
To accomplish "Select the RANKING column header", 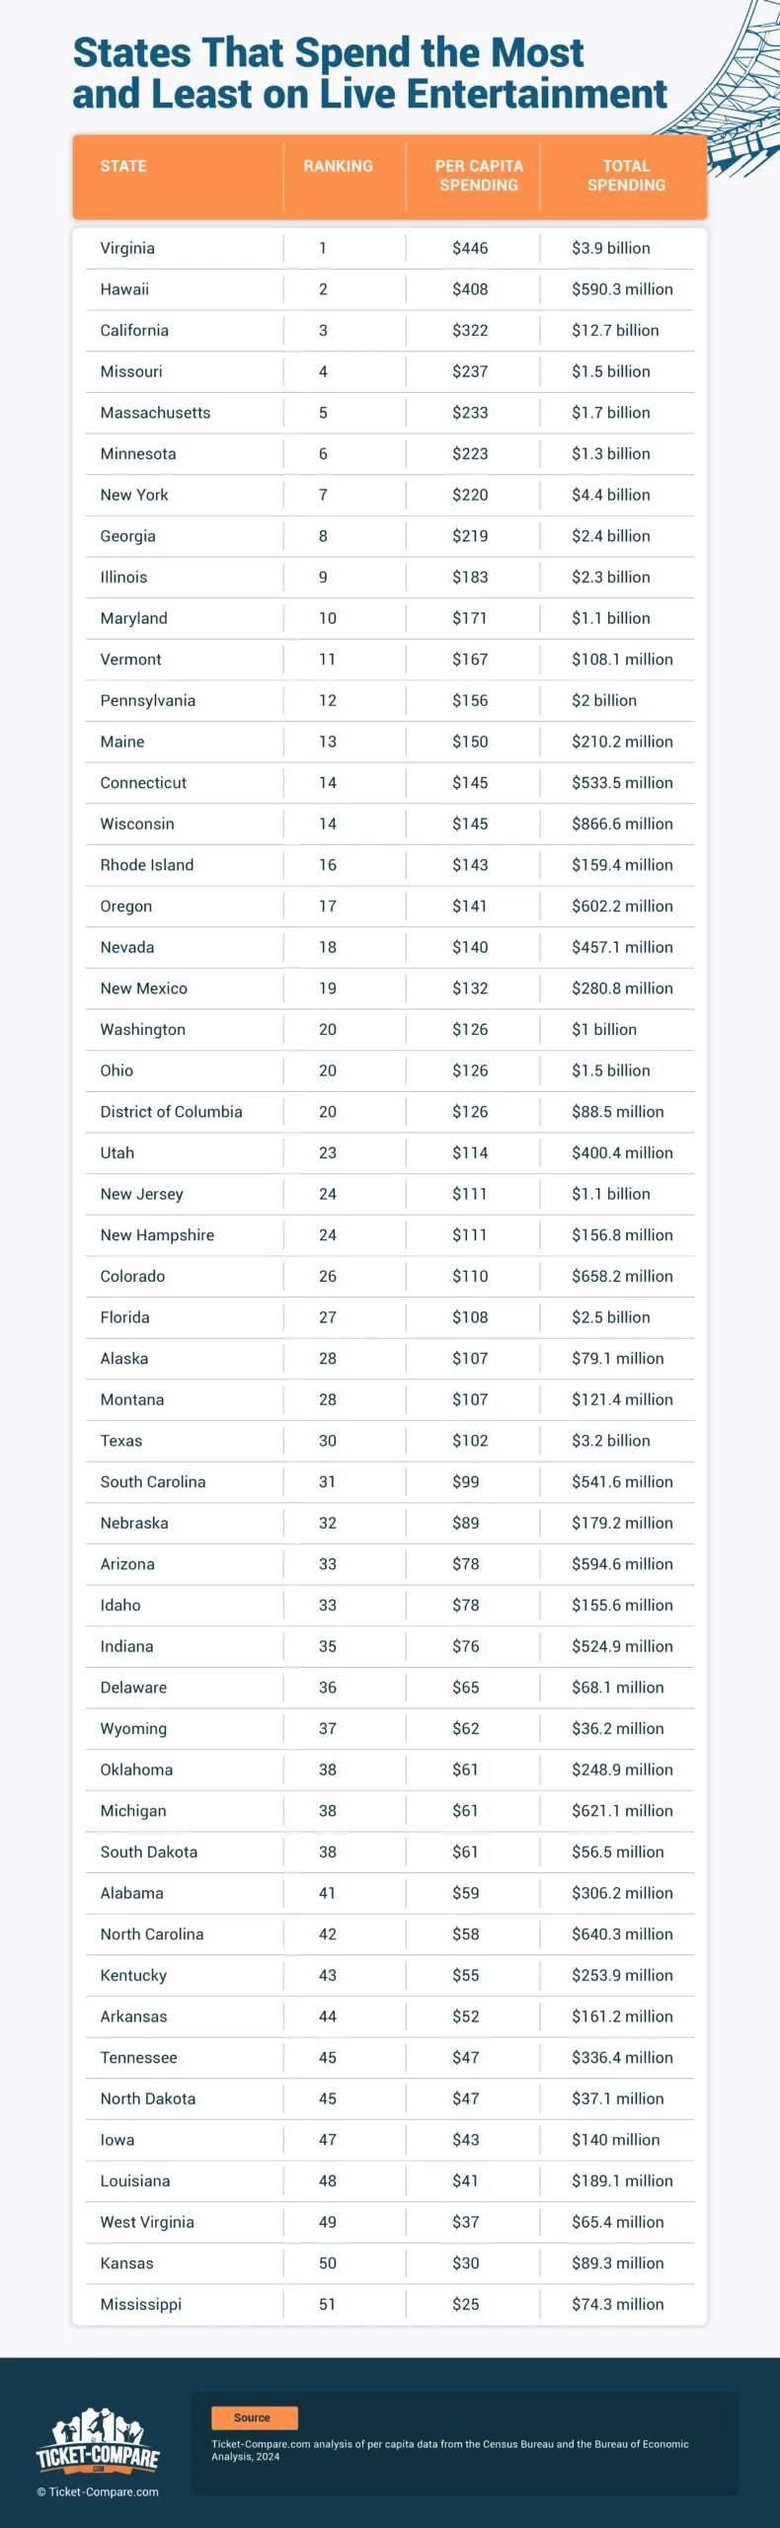I will coord(338,166).
